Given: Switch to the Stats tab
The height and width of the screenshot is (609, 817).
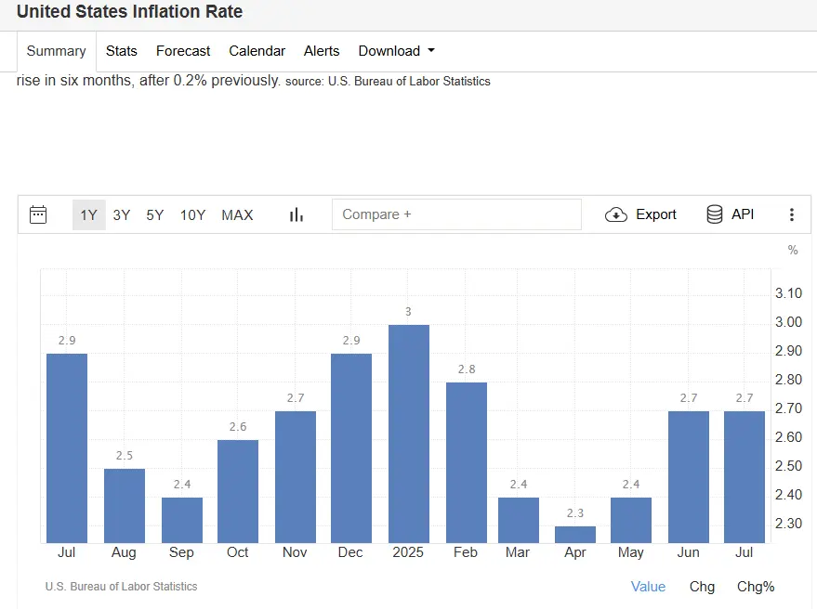Looking at the screenshot, I should pos(121,51).
